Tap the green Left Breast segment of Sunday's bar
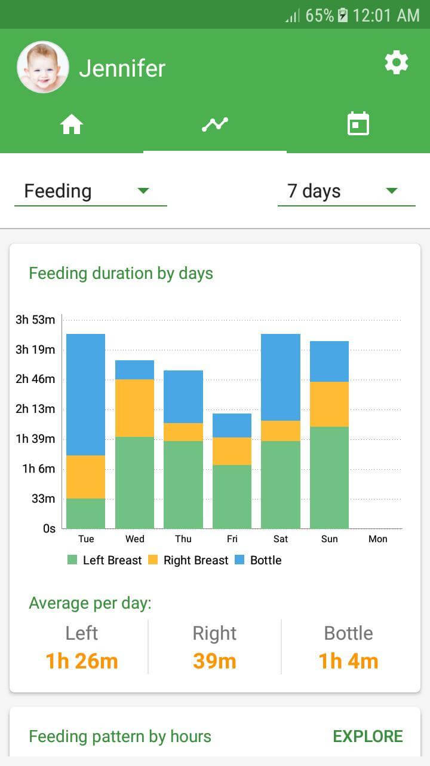The width and height of the screenshot is (430, 766). (x=329, y=477)
